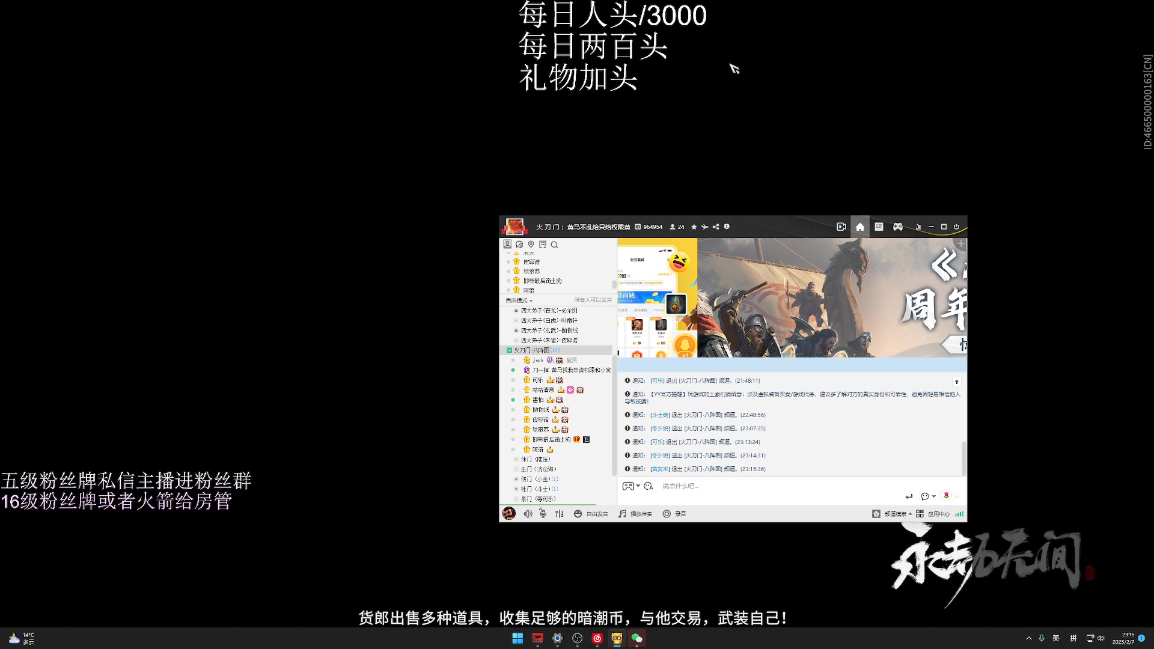Select the search magnifier in the member panel
Screen dimensions: 1154x649
[554, 245]
